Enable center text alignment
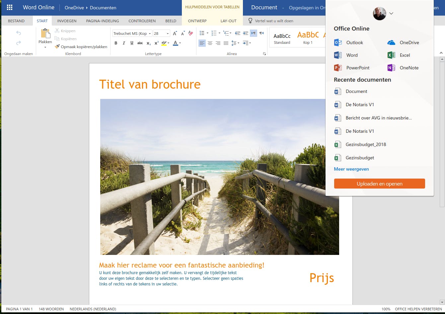445x314 pixels. [210, 43]
